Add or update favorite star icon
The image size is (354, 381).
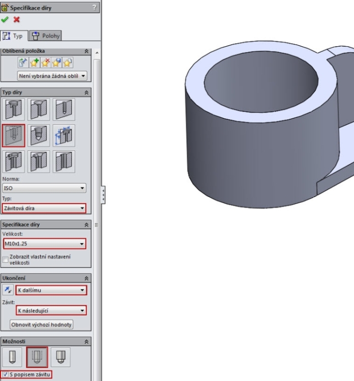coord(34,62)
